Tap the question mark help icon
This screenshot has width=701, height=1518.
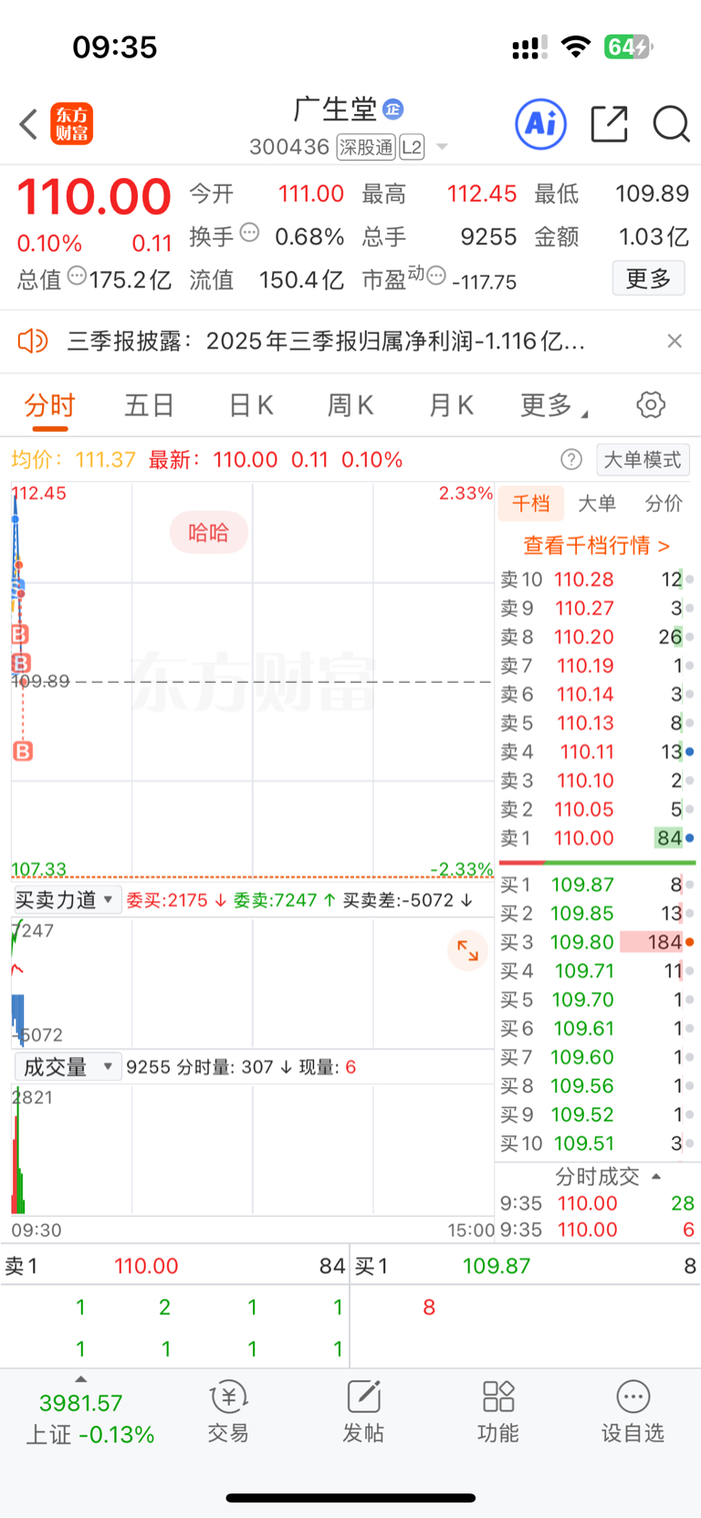[571, 459]
